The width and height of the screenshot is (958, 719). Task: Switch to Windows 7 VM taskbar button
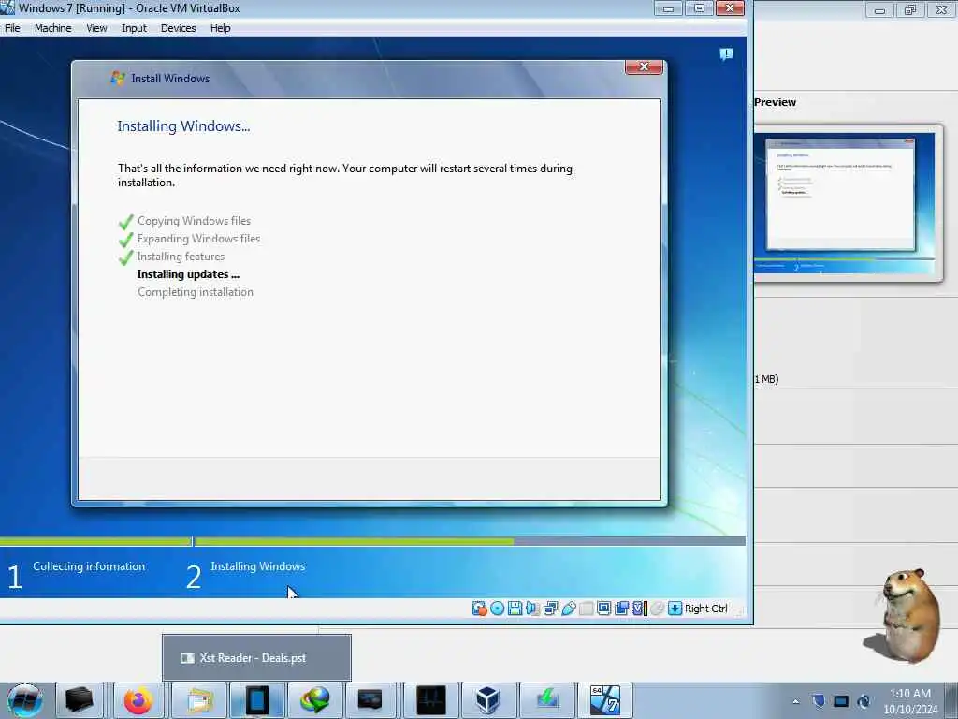click(x=605, y=700)
